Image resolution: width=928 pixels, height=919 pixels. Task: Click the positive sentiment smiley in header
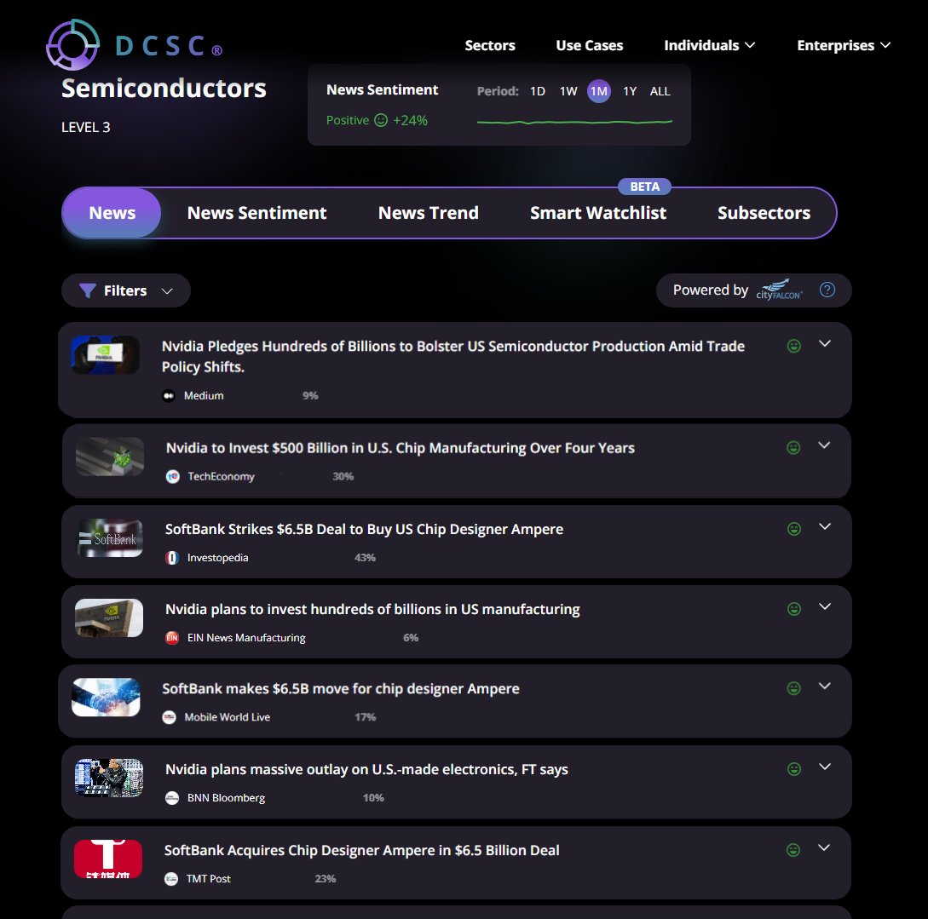(x=381, y=120)
